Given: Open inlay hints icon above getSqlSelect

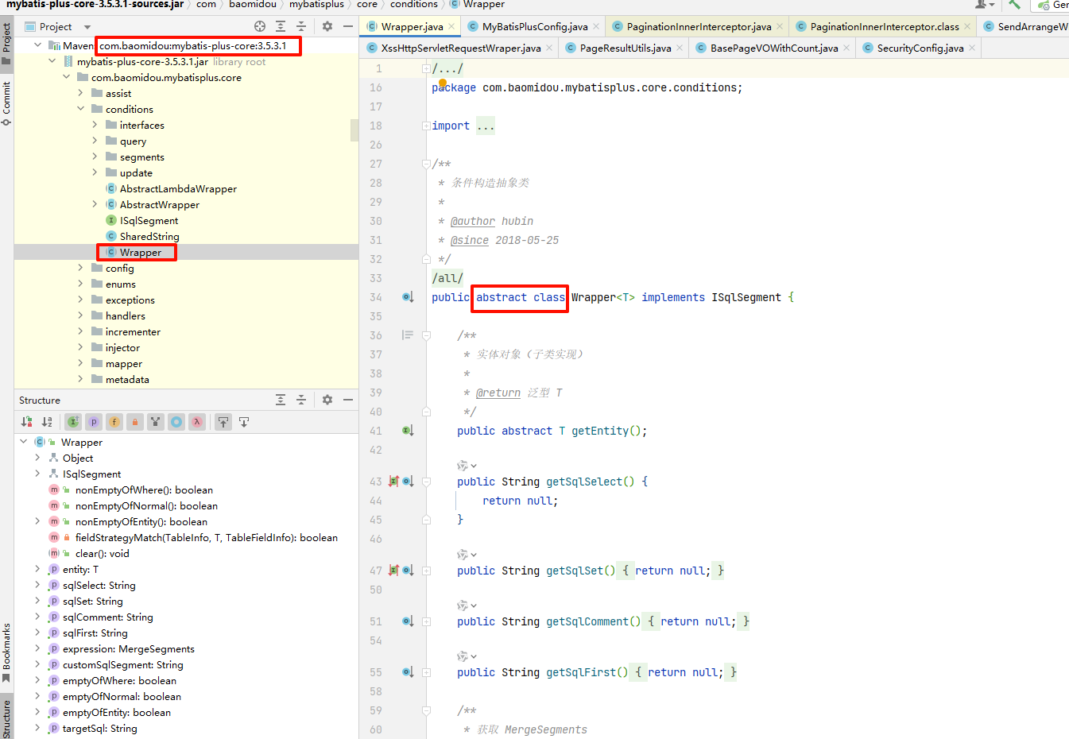Looking at the screenshot, I should tap(467, 466).
